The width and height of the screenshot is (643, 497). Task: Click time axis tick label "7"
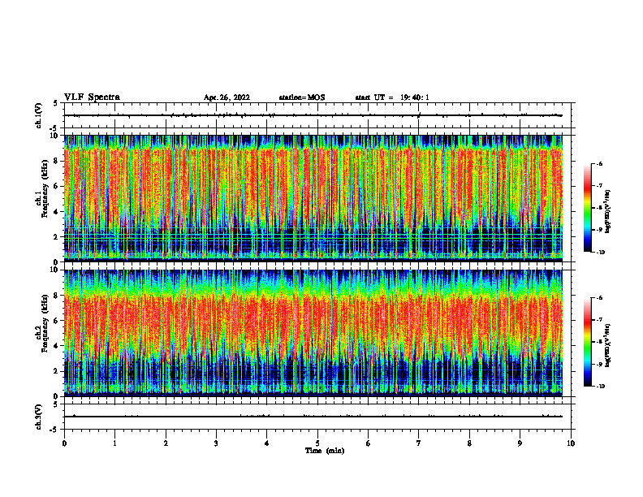(x=419, y=443)
